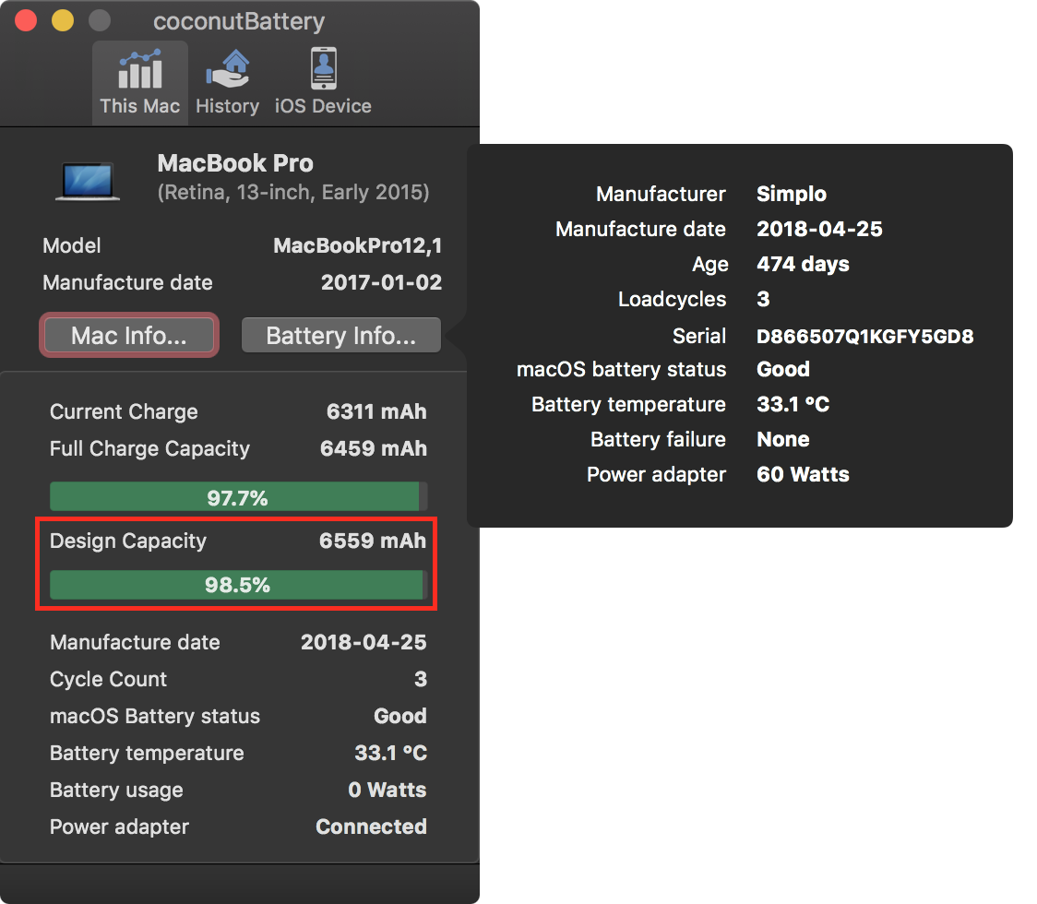Click 2018-04-25 in the main window

coord(364,642)
